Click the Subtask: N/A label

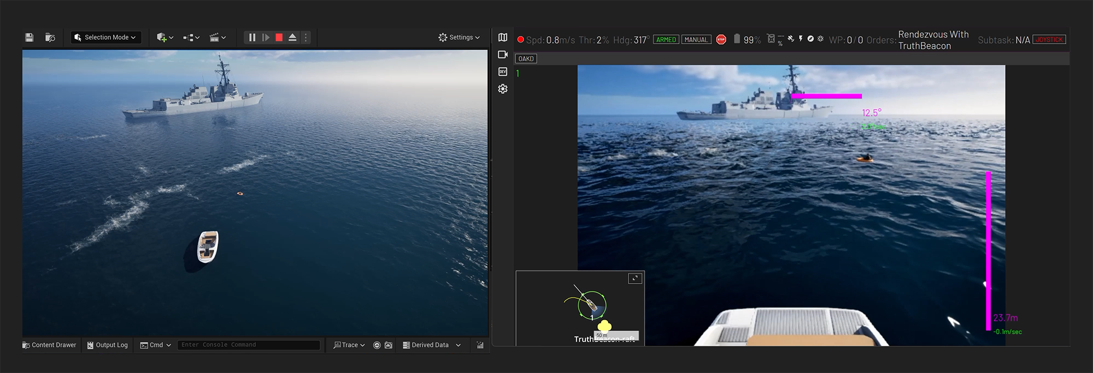click(x=1004, y=40)
